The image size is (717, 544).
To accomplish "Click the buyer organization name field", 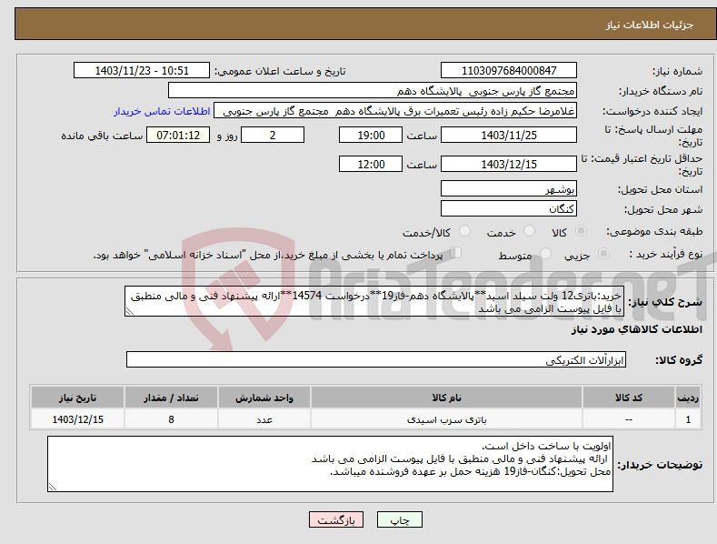I will click(x=373, y=91).
